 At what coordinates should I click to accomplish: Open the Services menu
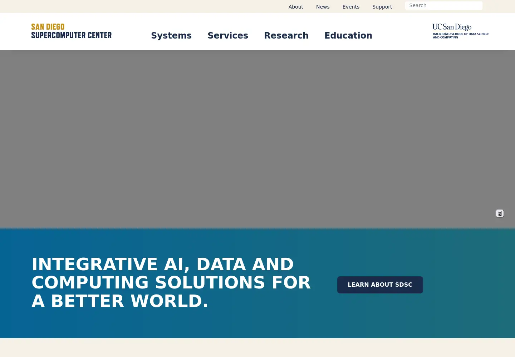click(228, 35)
